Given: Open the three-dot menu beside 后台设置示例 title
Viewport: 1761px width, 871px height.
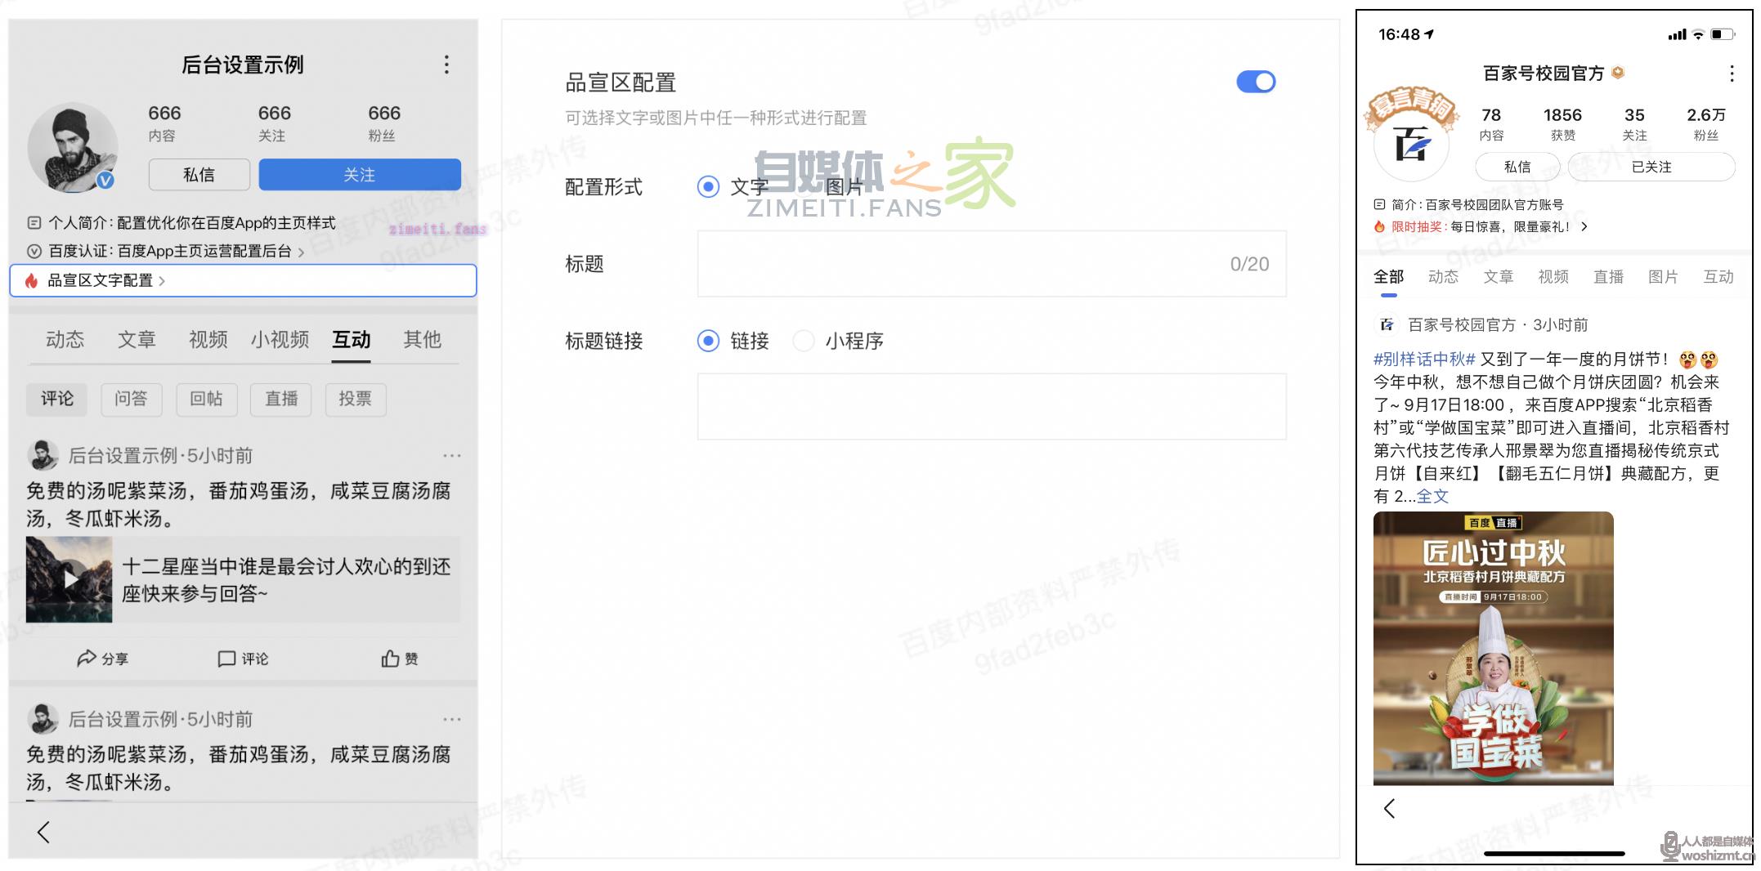Looking at the screenshot, I should pyautogui.click(x=446, y=65).
